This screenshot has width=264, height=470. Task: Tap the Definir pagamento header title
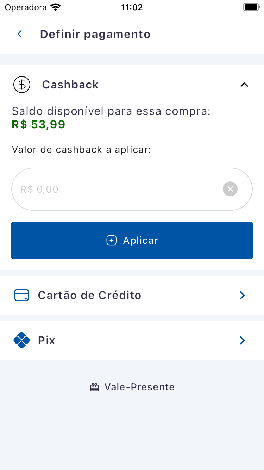(x=95, y=34)
